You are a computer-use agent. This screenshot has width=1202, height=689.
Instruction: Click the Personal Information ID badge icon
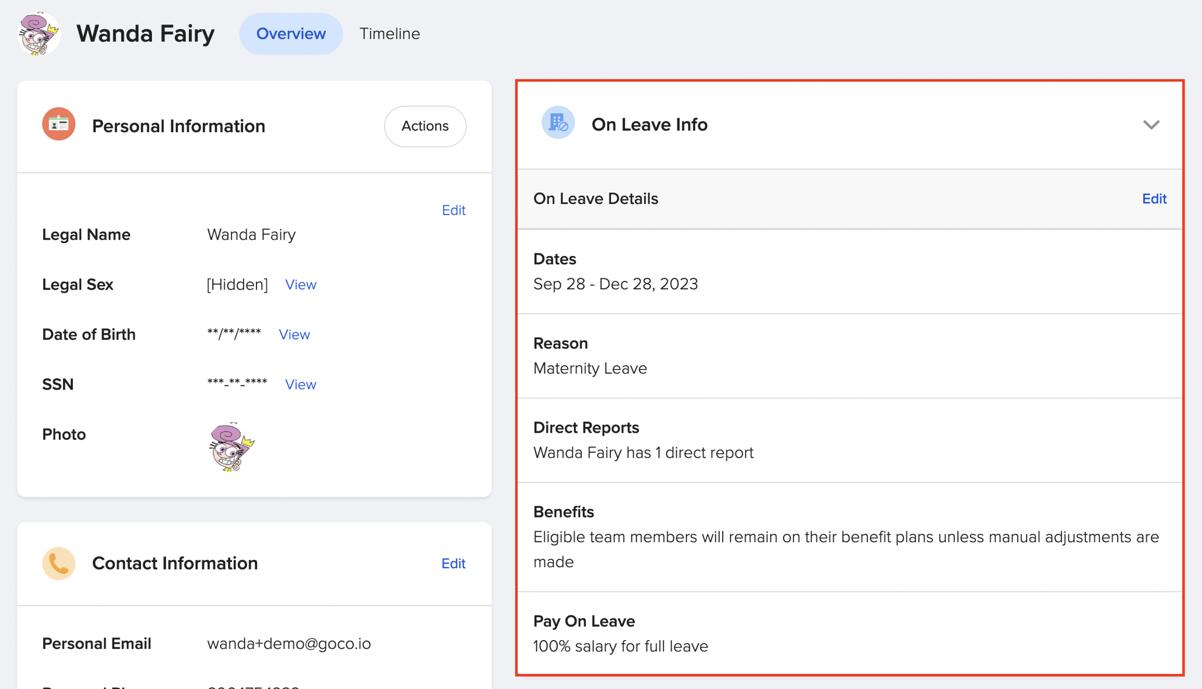pyautogui.click(x=58, y=124)
